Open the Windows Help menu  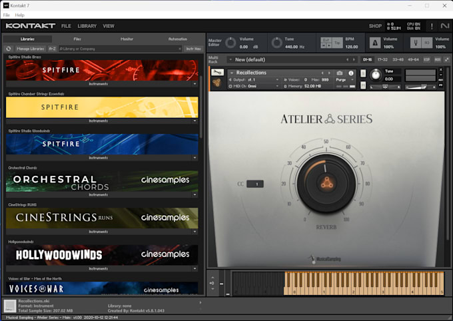tap(19, 15)
